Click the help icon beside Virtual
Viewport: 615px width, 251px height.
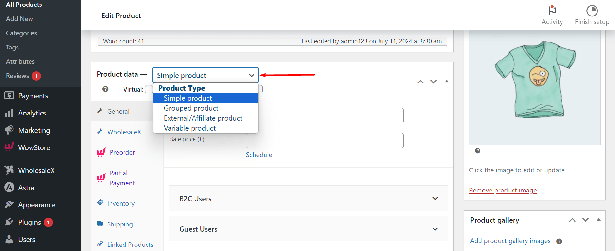pyautogui.click(x=105, y=89)
